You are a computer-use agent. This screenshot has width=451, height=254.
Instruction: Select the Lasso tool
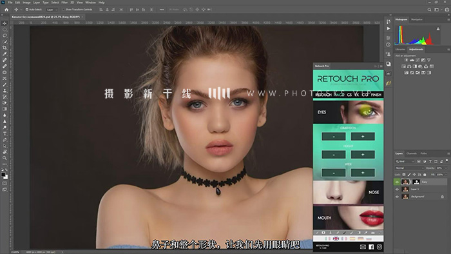(5, 35)
